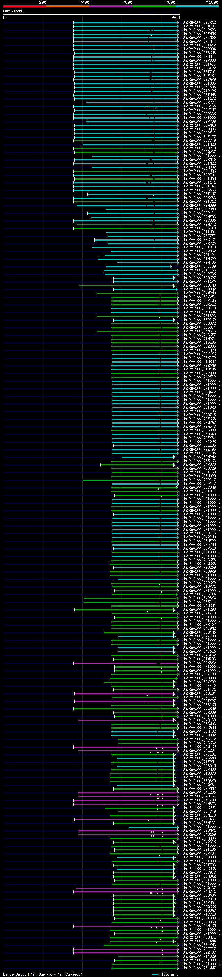Select hit label UniRef100_B7FN66
This screenshot has height=977, width=222.
coord(199,37)
